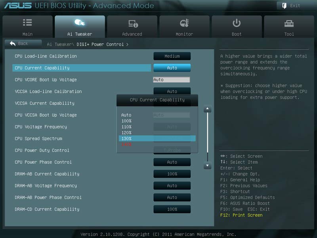Image resolution: width=317 pixels, height=238 pixels.
Task: Choose highlighted 130% option
Action: click(157, 138)
